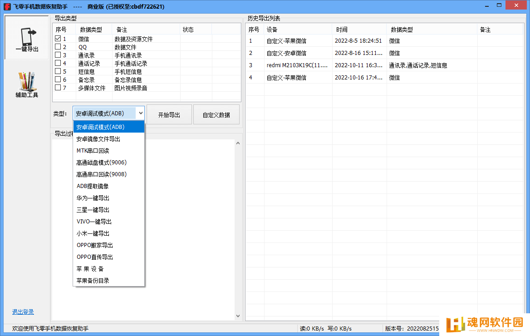
Task: Click the 时间 column header in history
Action: [359, 30]
